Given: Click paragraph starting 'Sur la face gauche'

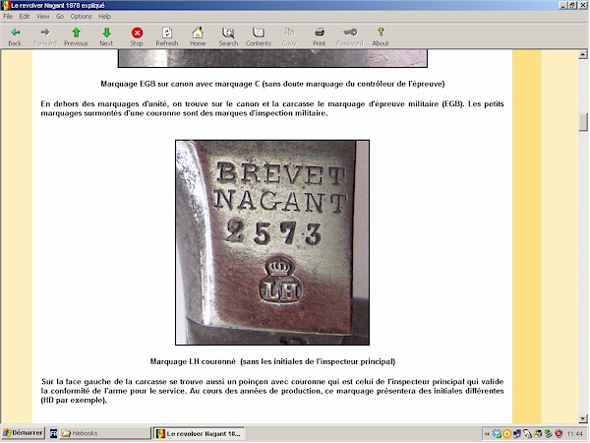Looking at the screenshot, I should (x=272, y=391).
